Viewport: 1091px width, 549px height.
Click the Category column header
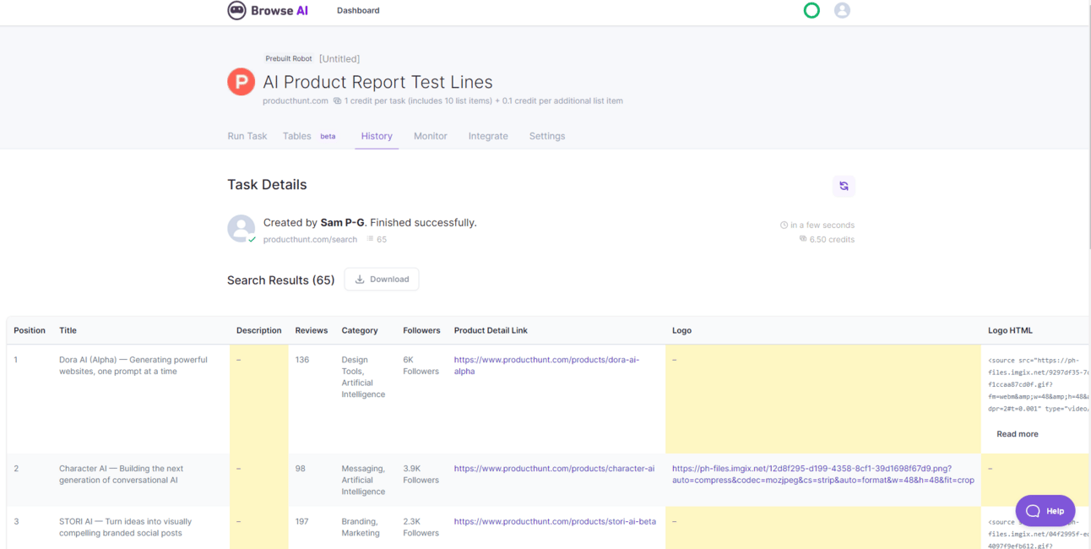click(x=360, y=330)
